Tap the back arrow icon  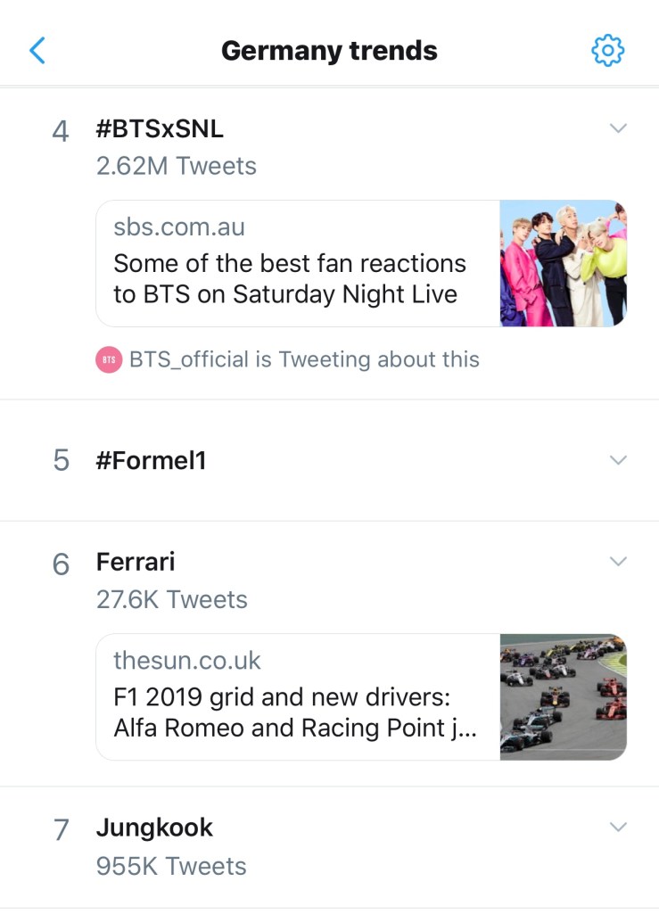click(x=37, y=51)
